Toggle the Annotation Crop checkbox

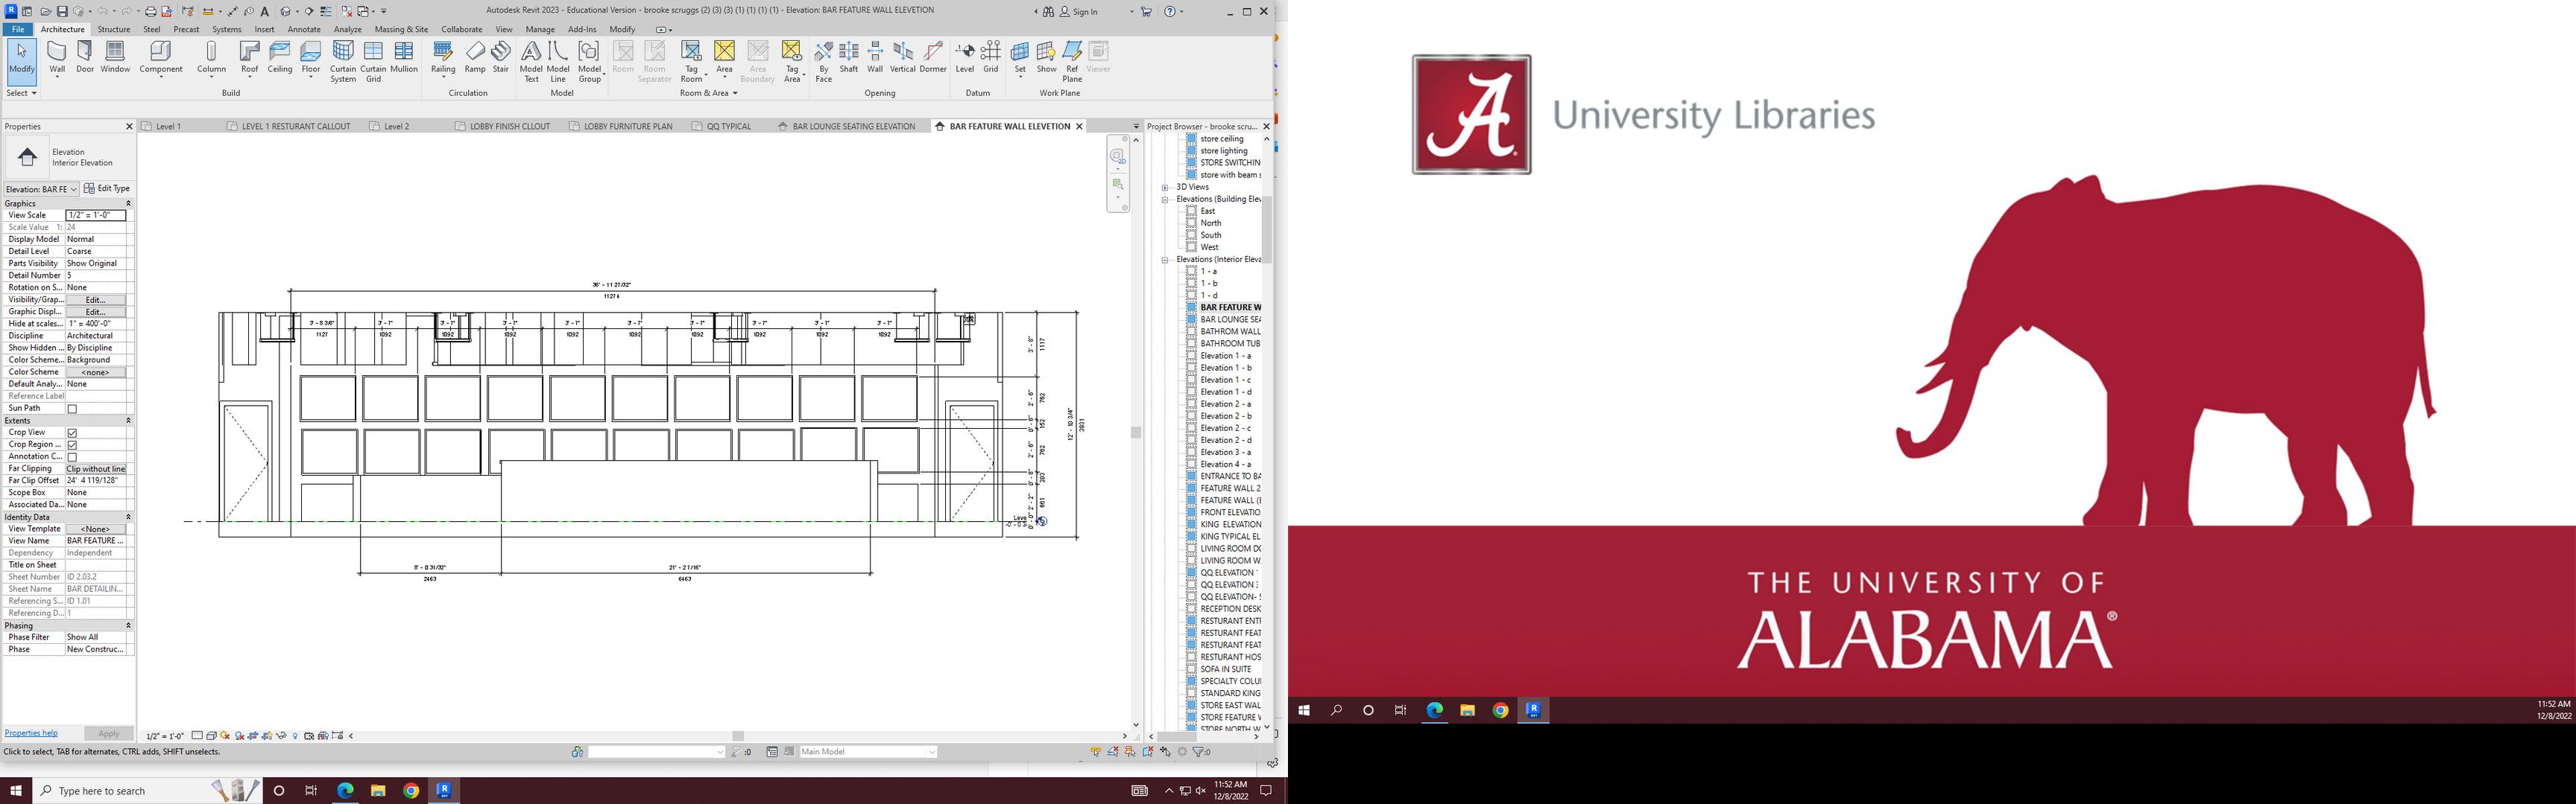[x=72, y=456]
